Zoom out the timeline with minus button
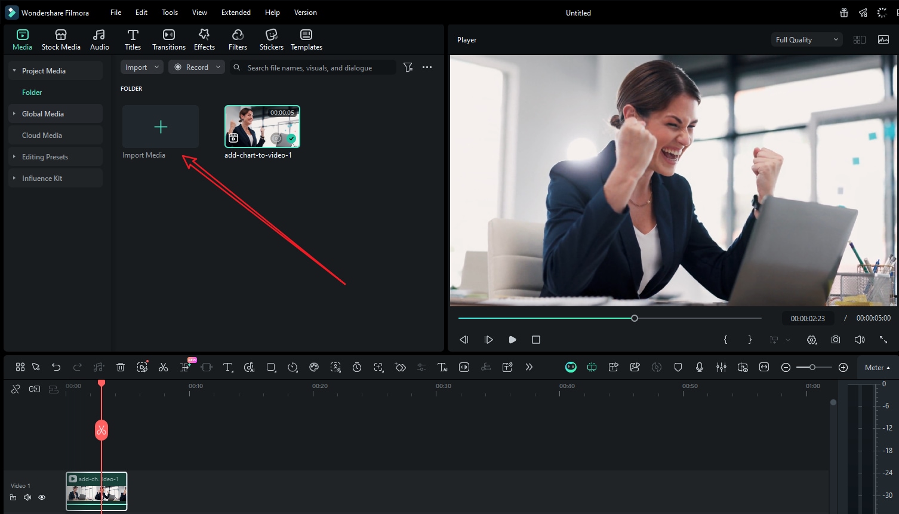The height and width of the screenshot is (514, 899). click(x=786, y=367)
